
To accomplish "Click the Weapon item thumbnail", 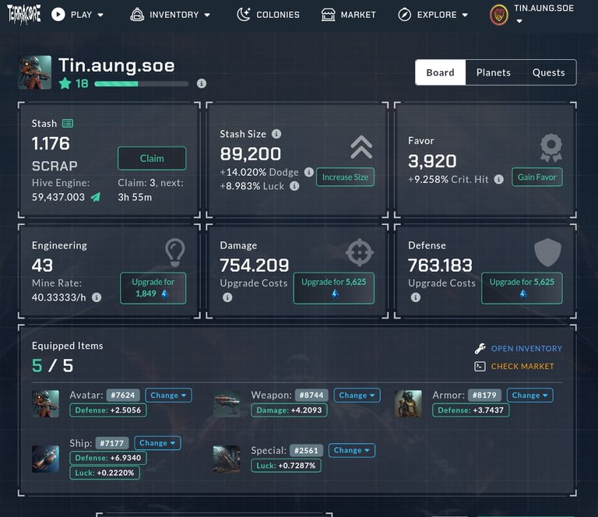I will tap(227, 403).
